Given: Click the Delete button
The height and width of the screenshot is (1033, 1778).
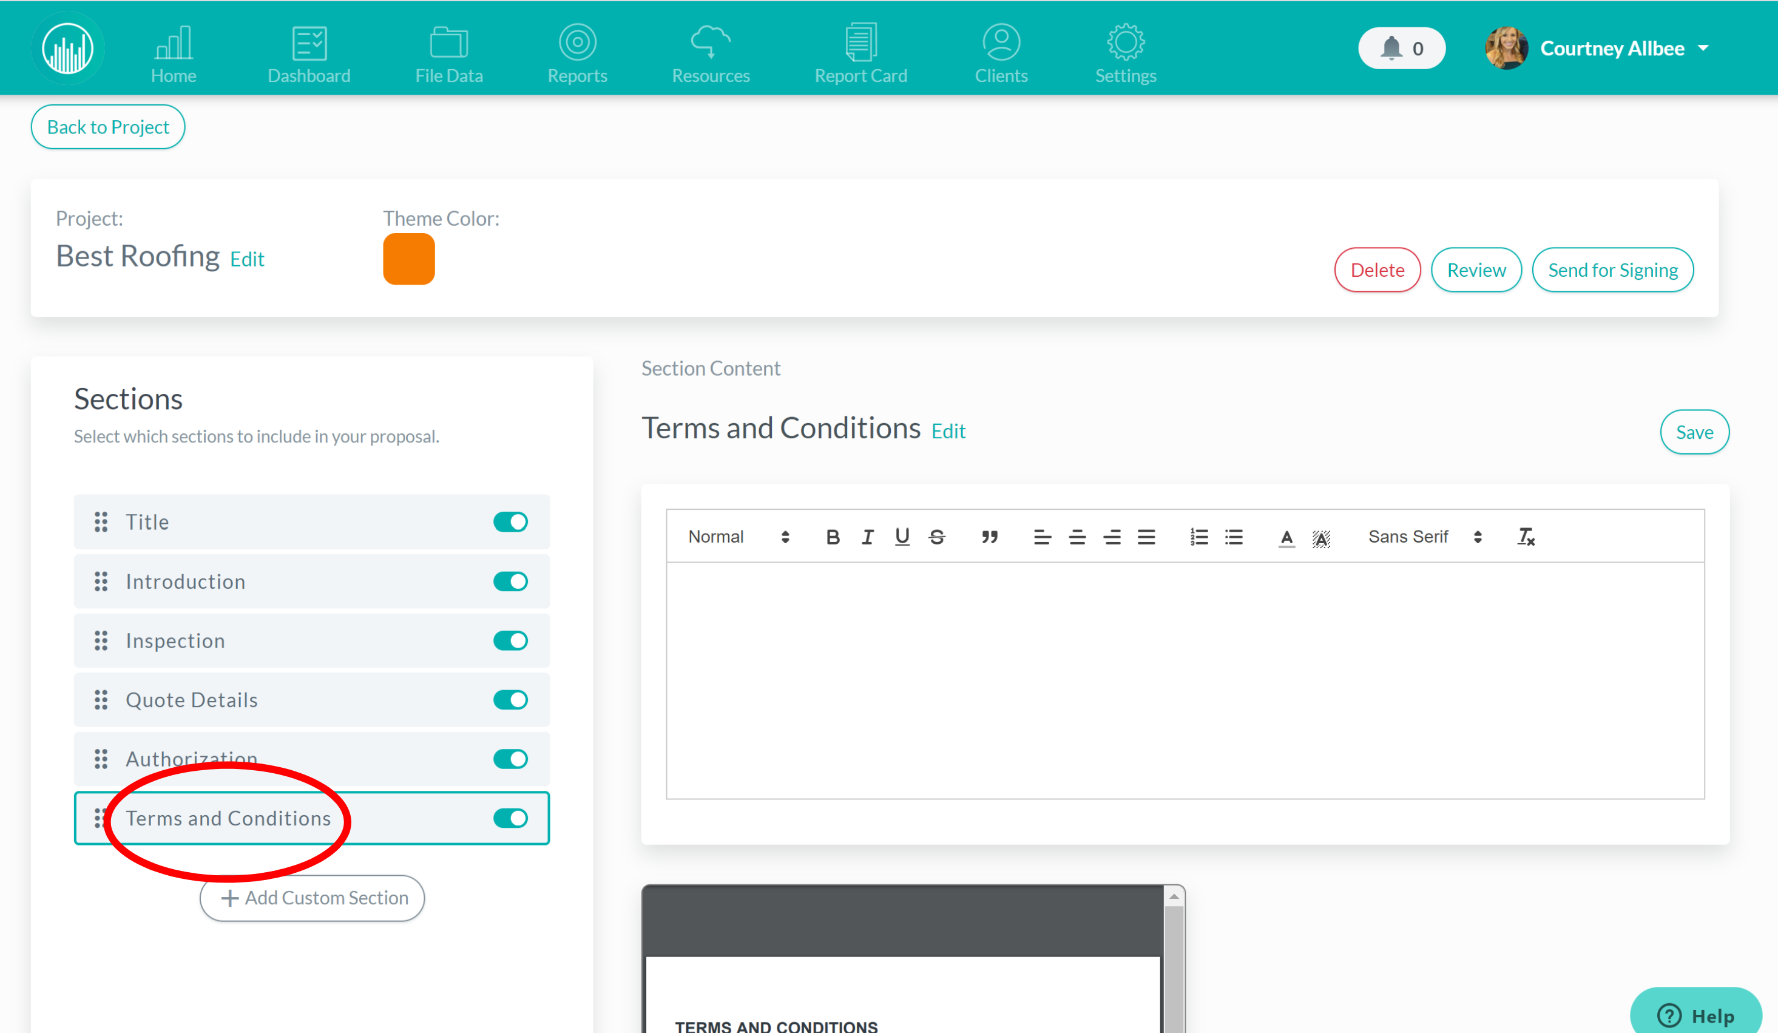Looking at the screenshot, I should click(x=1376, y=269).
